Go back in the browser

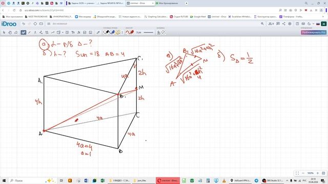click(x=3, y=10)
